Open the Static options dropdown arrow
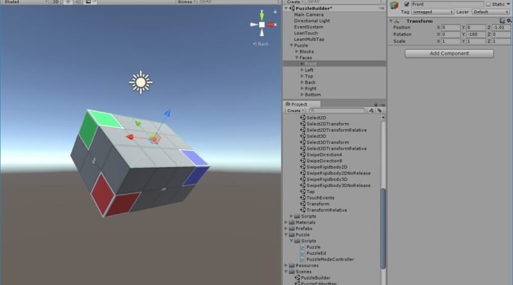The width and height of the screenshot is (513, 285). (x=509, y=4)
